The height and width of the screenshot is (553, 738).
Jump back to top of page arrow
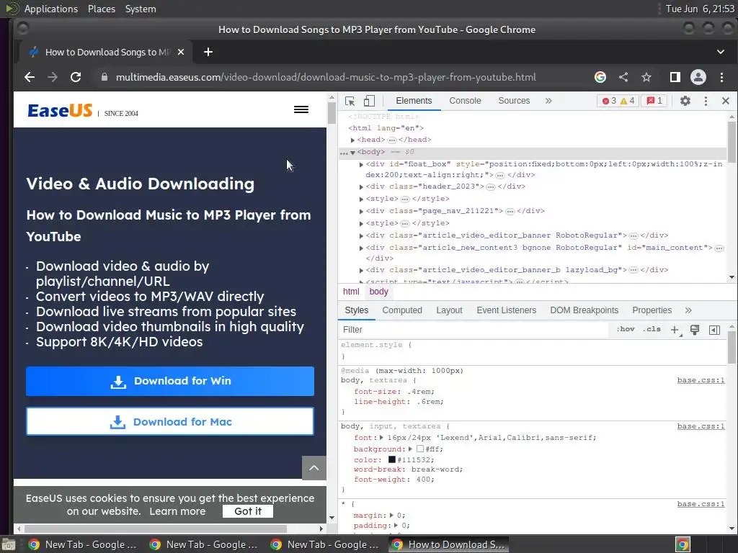(x=314, y=468)
